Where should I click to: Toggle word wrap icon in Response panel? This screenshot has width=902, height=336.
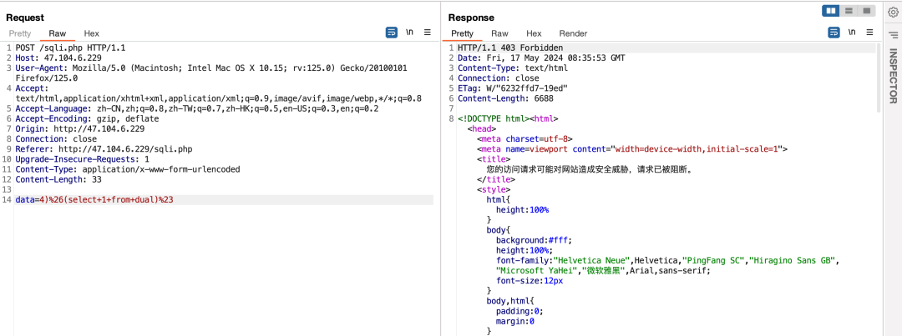pos(834,33)
